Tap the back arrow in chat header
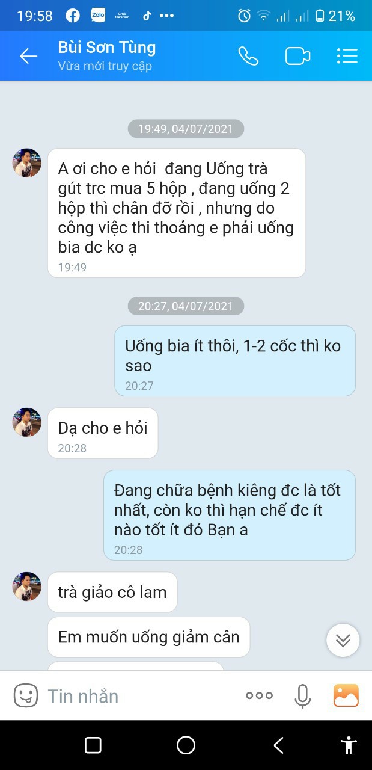This screenshot has width=372, height=770. click(28, 56)
